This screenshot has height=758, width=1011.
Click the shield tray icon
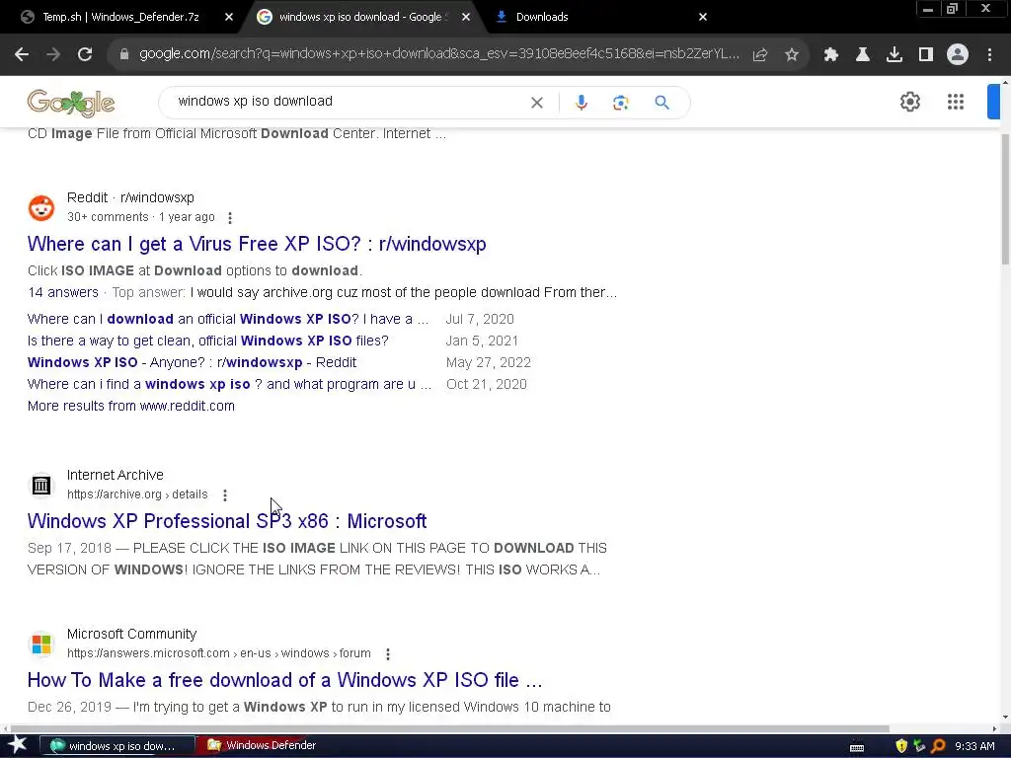coord(901,746)
